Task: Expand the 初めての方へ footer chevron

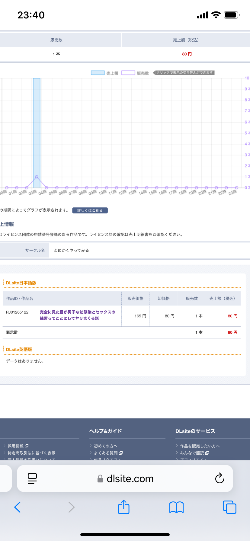Action: (x=91, y=446)
